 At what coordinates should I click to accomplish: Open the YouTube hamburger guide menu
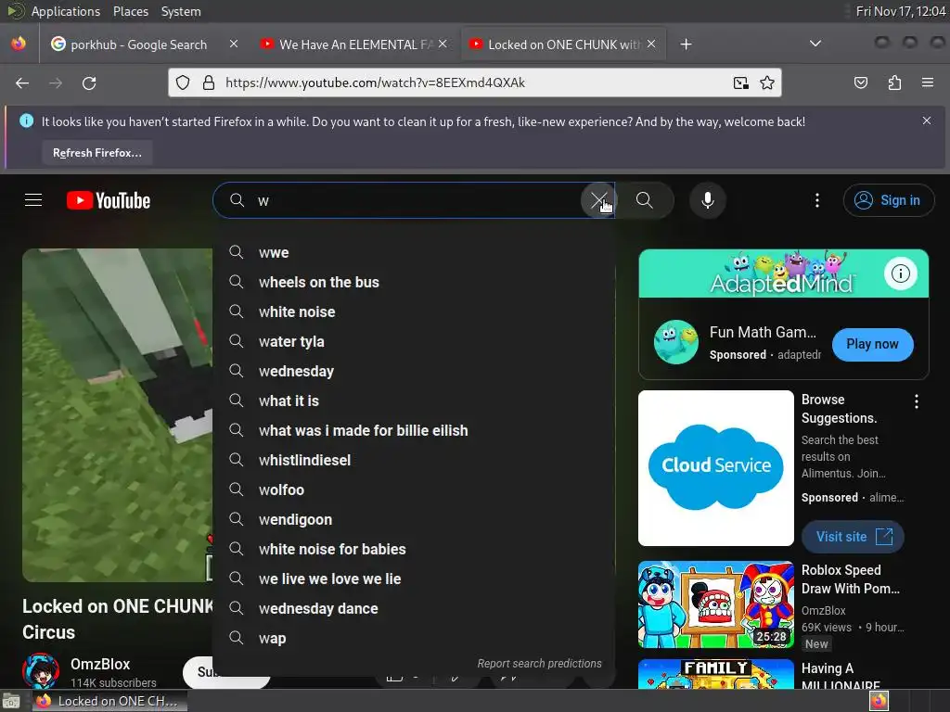click(x=33, y=200)
